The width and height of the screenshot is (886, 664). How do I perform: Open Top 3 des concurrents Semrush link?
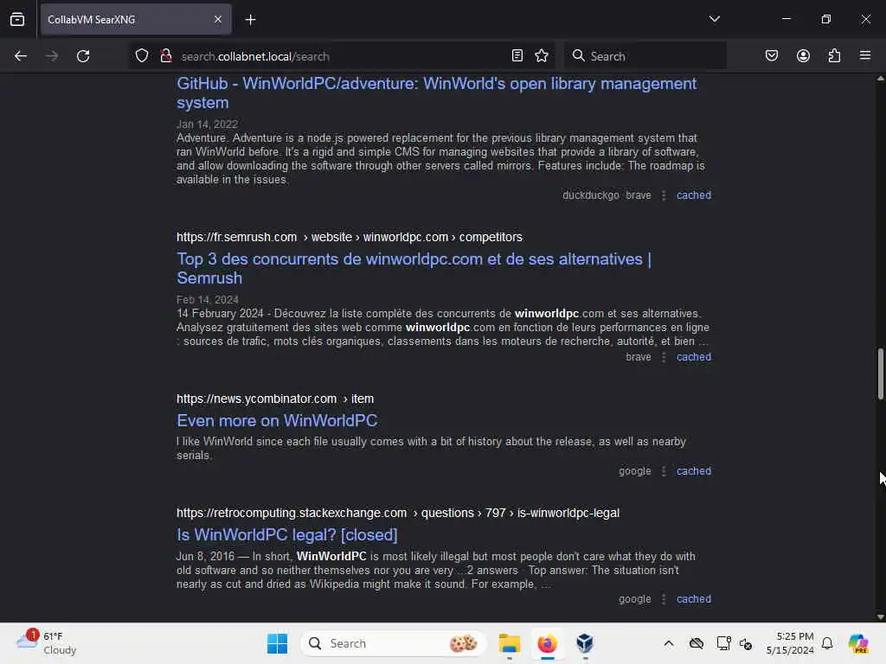(x=414, y=268)
